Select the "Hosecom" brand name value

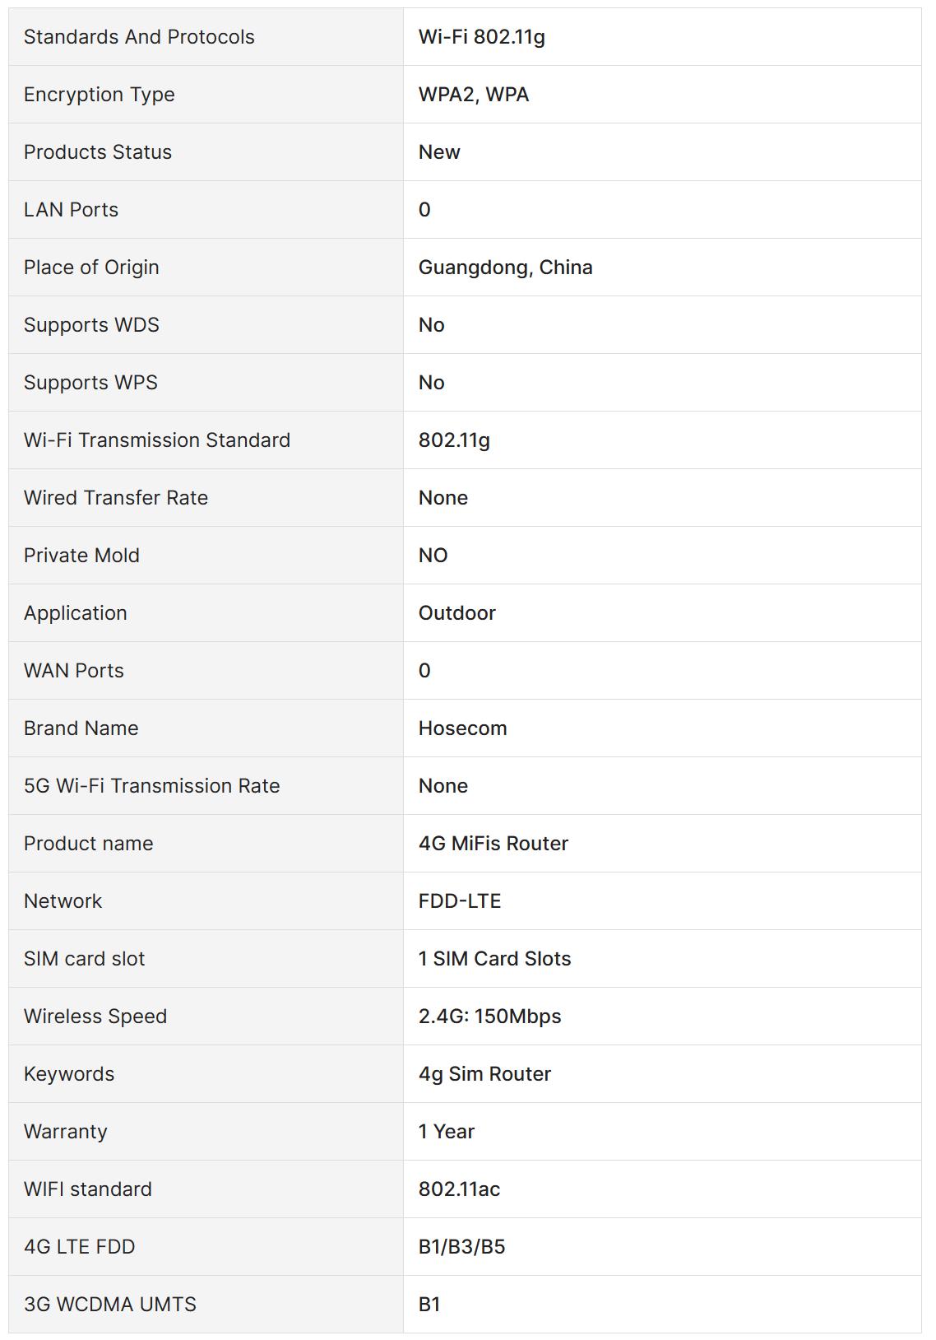462,728
